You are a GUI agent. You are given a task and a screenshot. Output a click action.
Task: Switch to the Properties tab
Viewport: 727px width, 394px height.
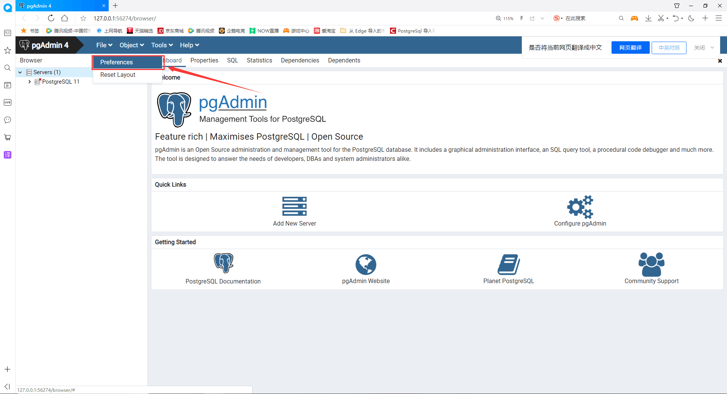pos(204,61)
